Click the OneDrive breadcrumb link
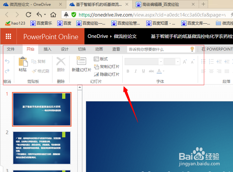233x172 pixels. [98, 36]
